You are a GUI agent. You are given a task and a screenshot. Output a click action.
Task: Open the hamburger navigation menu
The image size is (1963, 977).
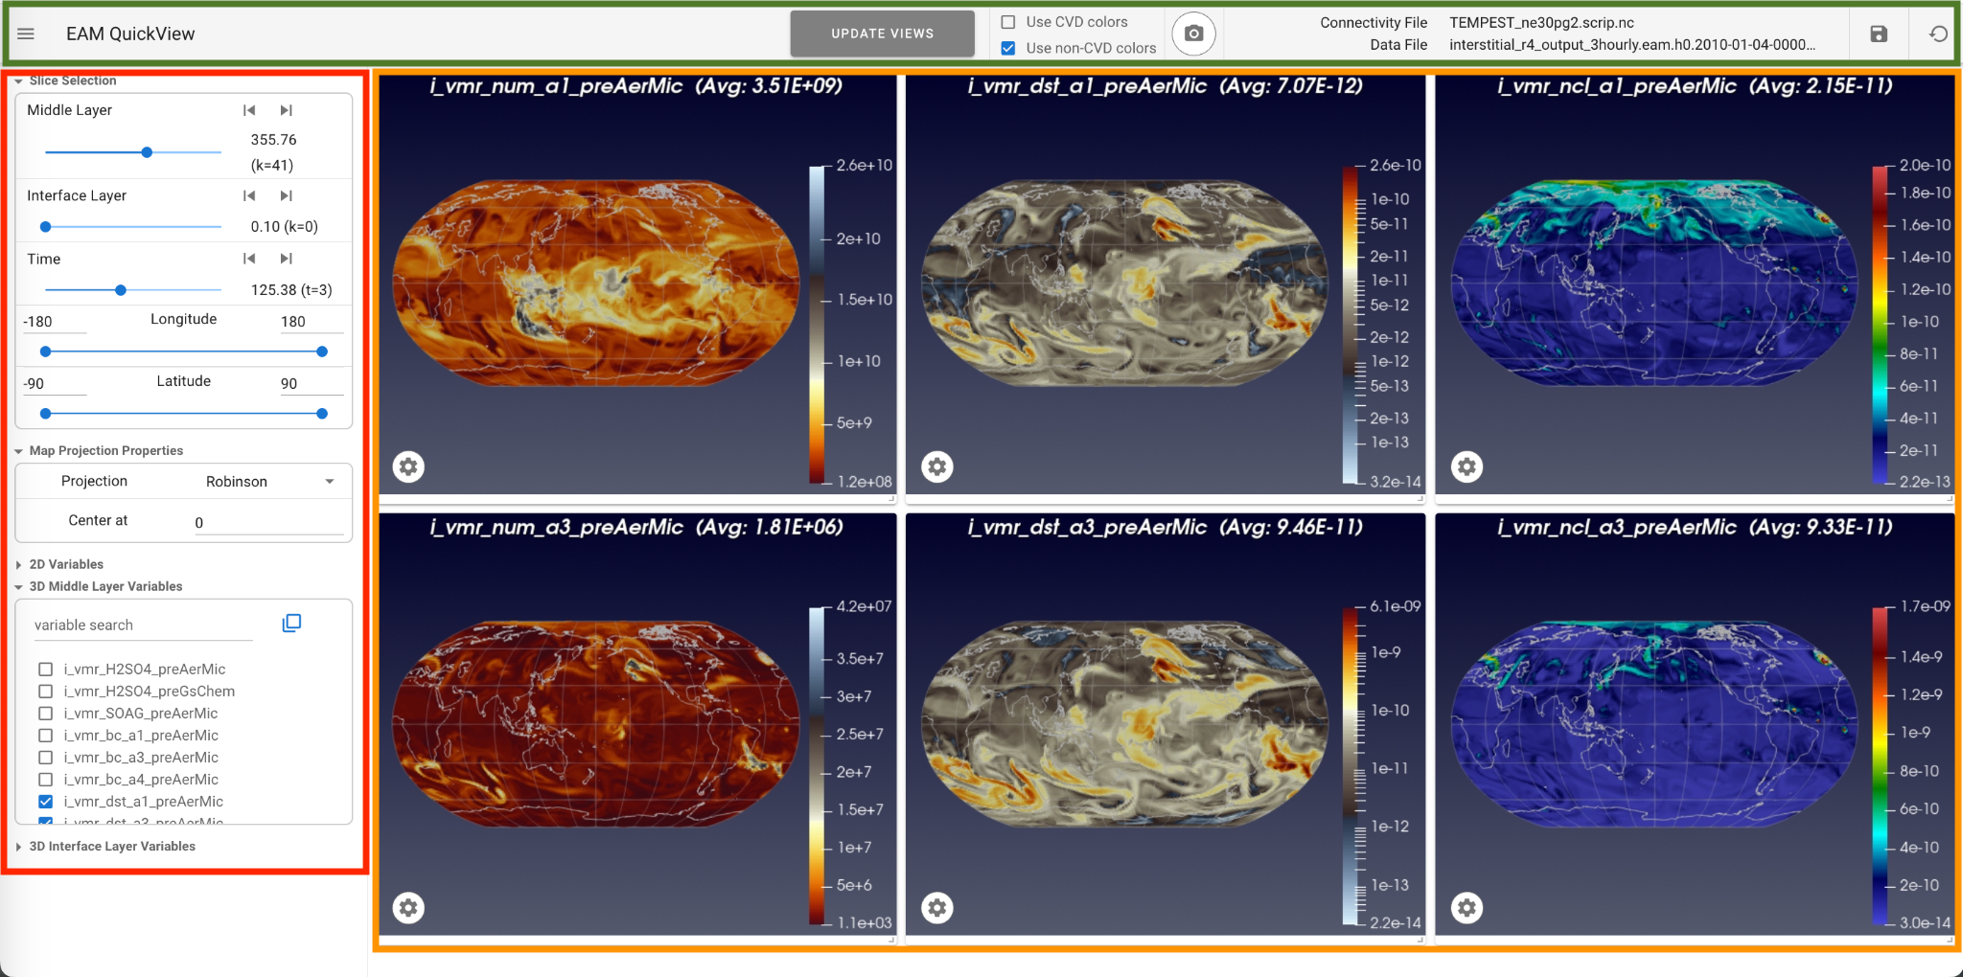pos(26,34)
